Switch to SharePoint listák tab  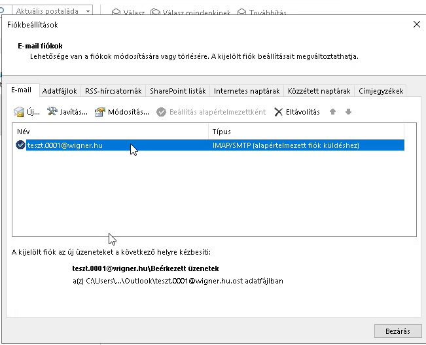click(178, 91)
